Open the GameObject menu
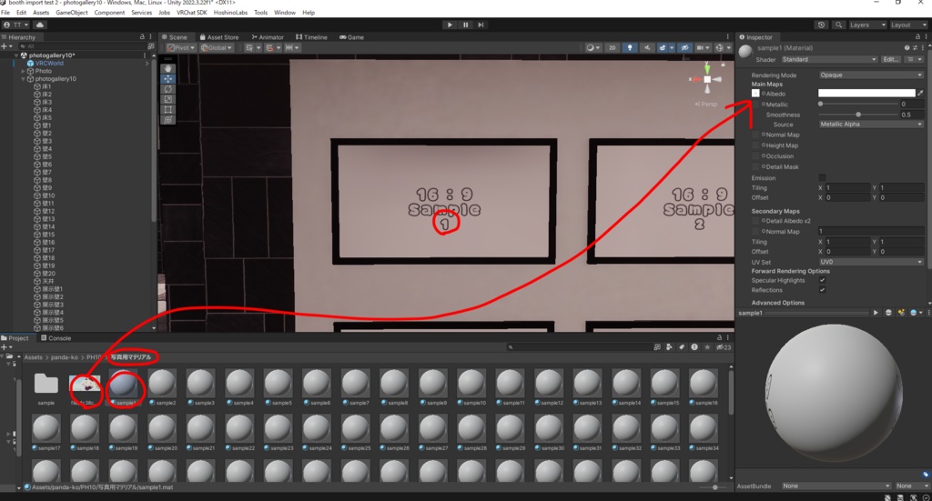932x501 pixels. 71,13
